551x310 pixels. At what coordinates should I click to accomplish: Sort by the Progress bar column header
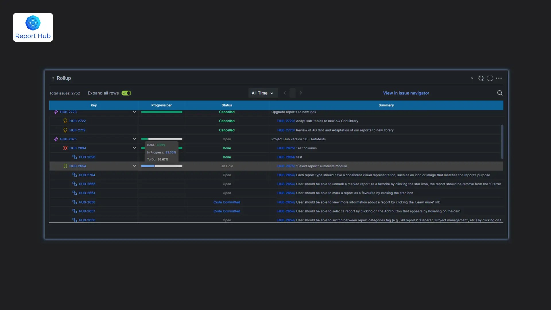(x=162, y=105)
